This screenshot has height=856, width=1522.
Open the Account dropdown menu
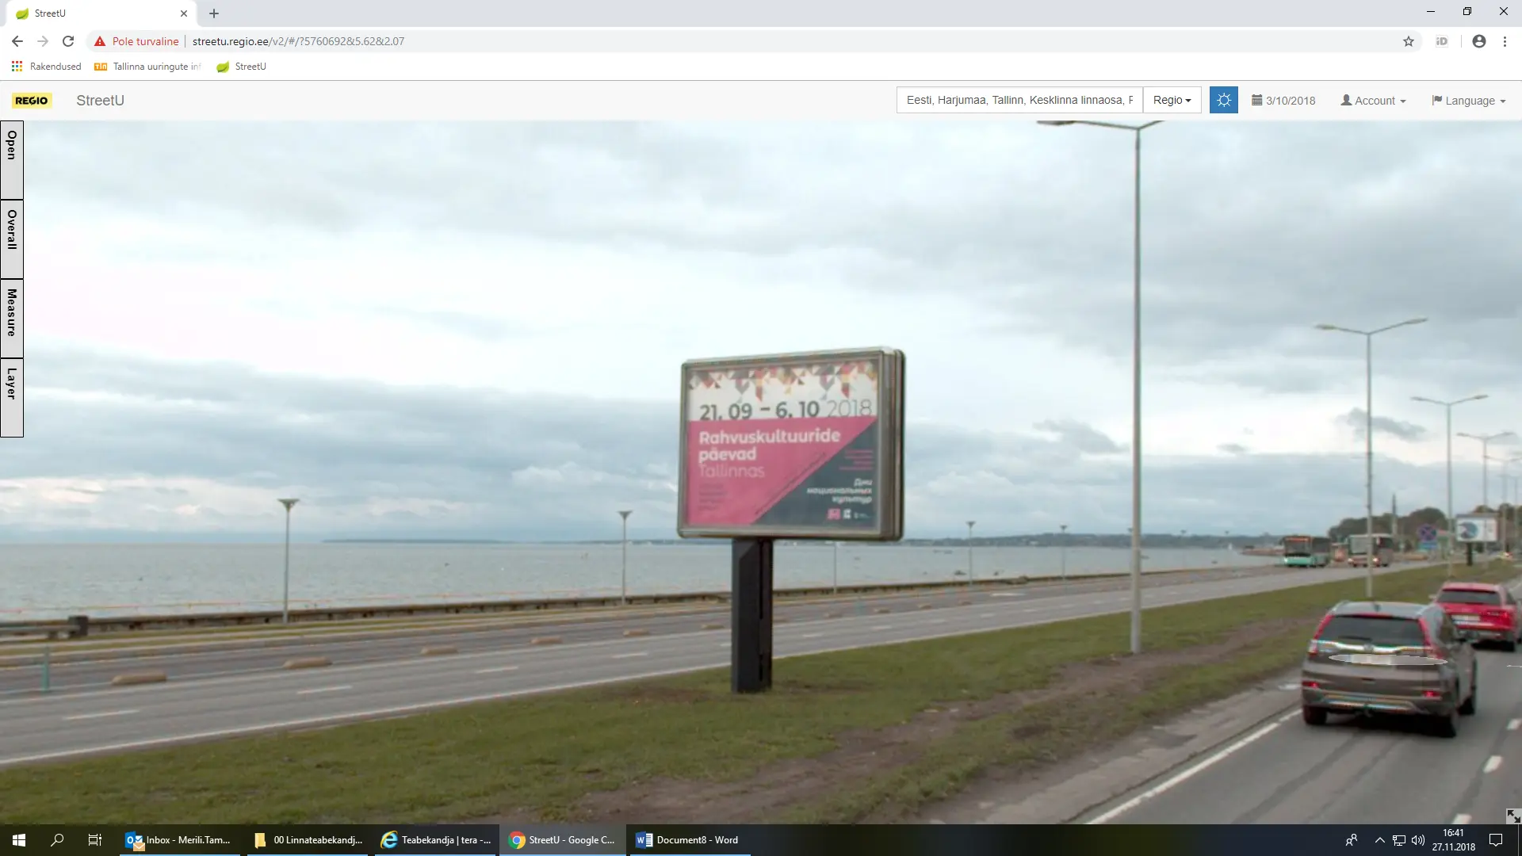[1373, 101]
